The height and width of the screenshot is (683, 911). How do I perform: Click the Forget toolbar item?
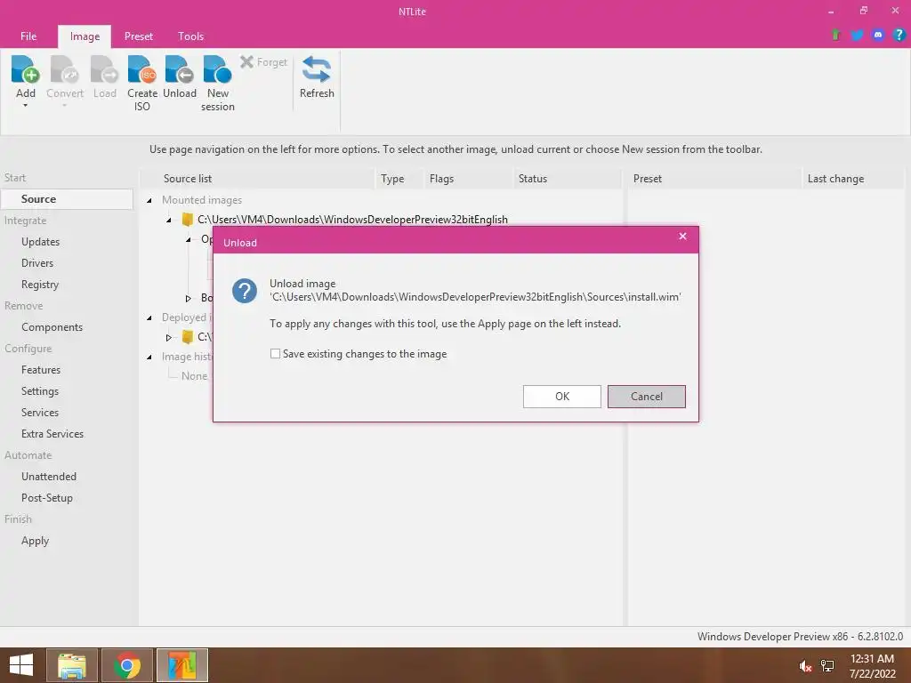click(x=263, y=61)
